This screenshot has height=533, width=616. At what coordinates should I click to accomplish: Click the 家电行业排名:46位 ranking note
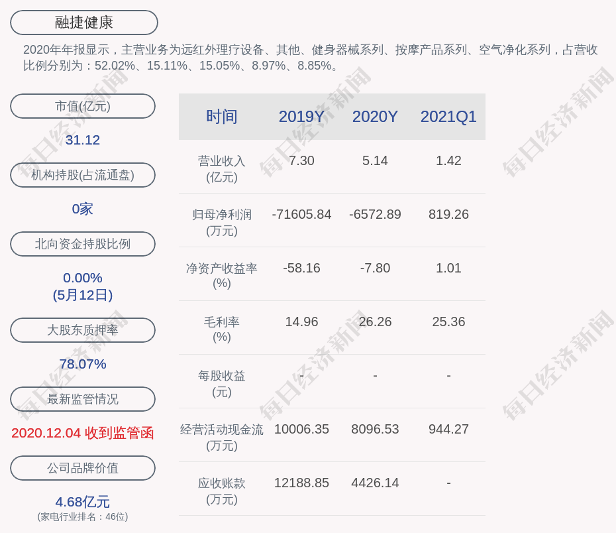pos(83,516)
